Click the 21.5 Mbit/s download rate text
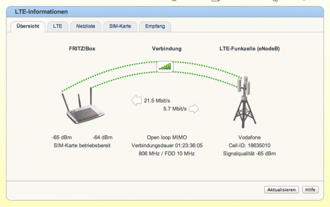The image size is (330, 207). click(157, 101)
